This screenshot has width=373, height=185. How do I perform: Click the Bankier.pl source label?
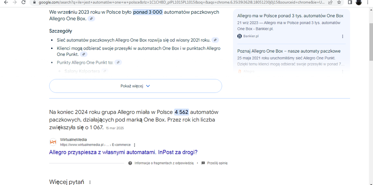coord(251,36)
